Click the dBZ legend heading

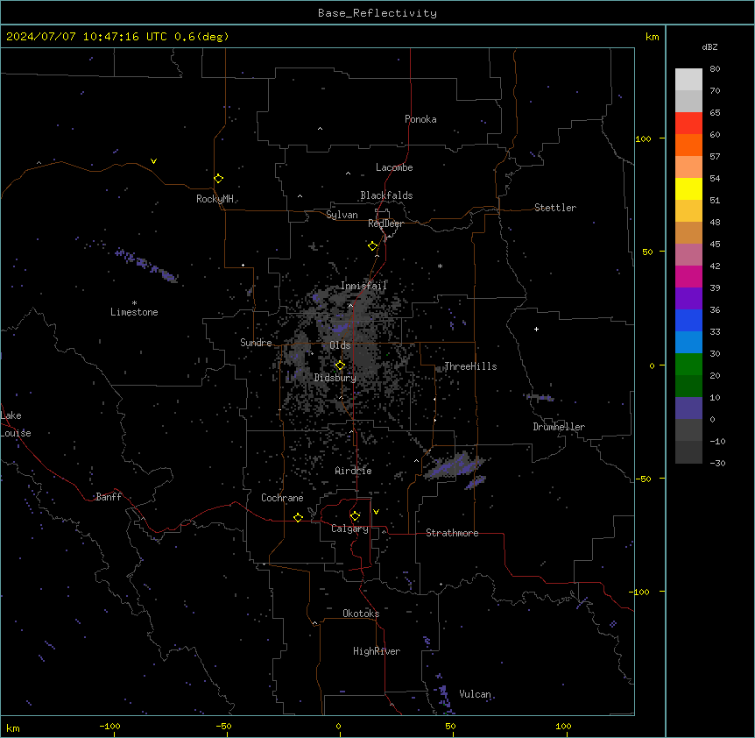coord(709,47)
